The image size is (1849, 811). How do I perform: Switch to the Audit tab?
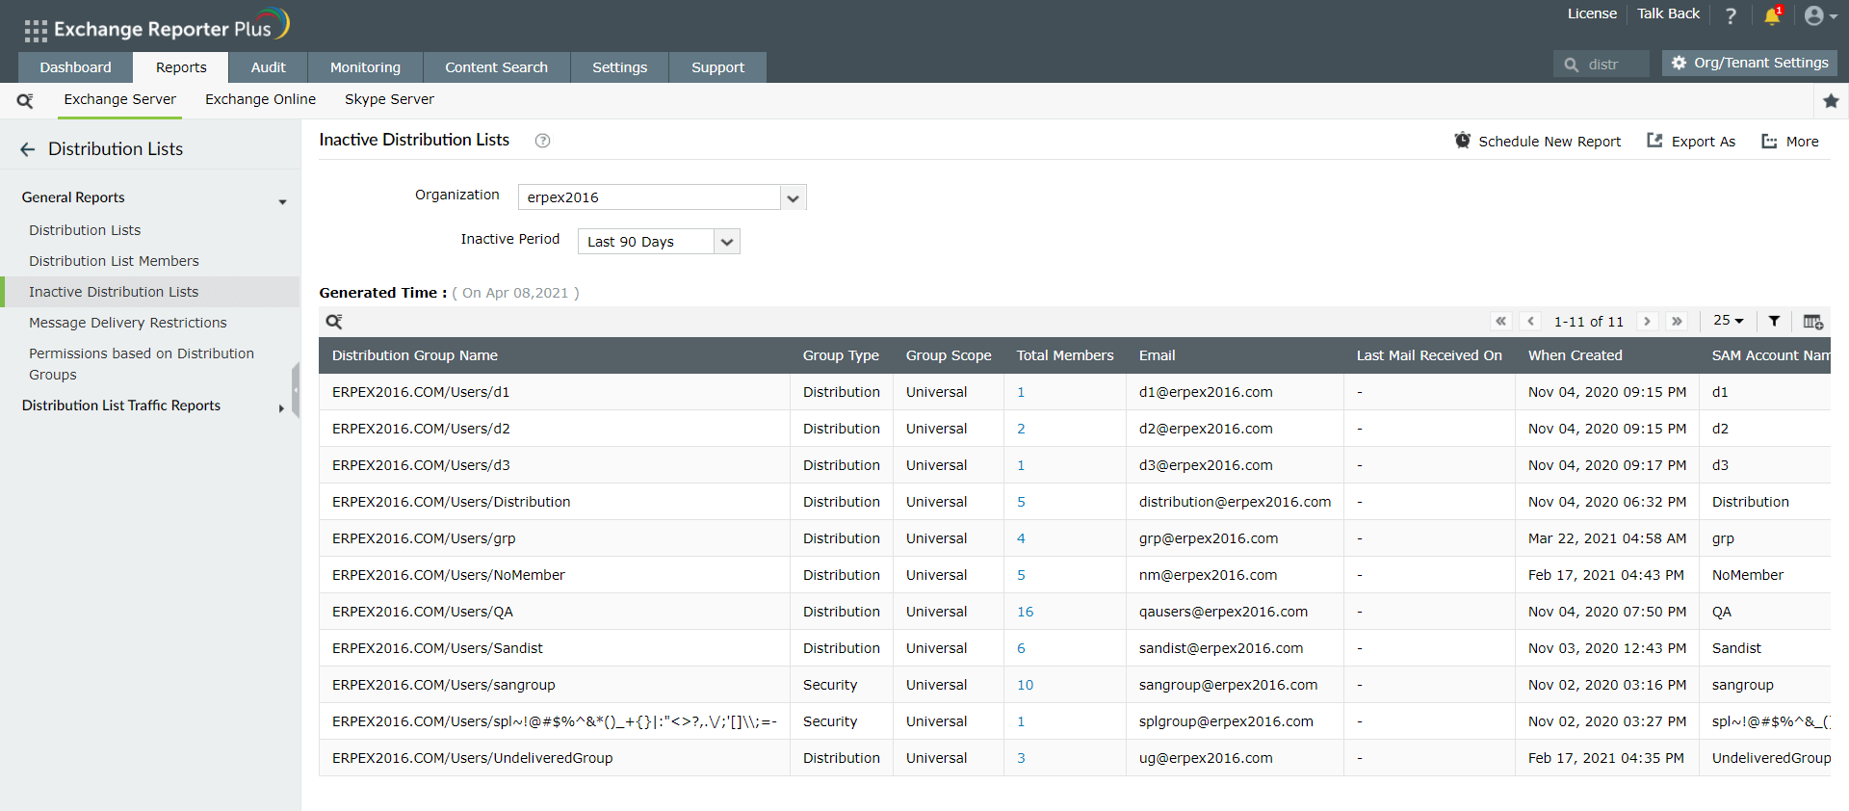pos(268,67)
